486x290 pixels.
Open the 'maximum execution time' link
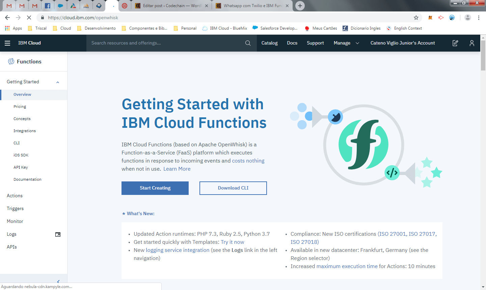(347, 266)
